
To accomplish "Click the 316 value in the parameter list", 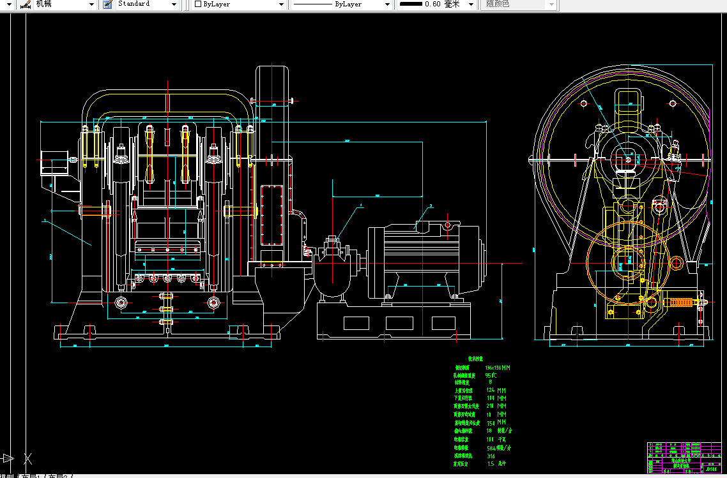I will [x=491, y=456].
